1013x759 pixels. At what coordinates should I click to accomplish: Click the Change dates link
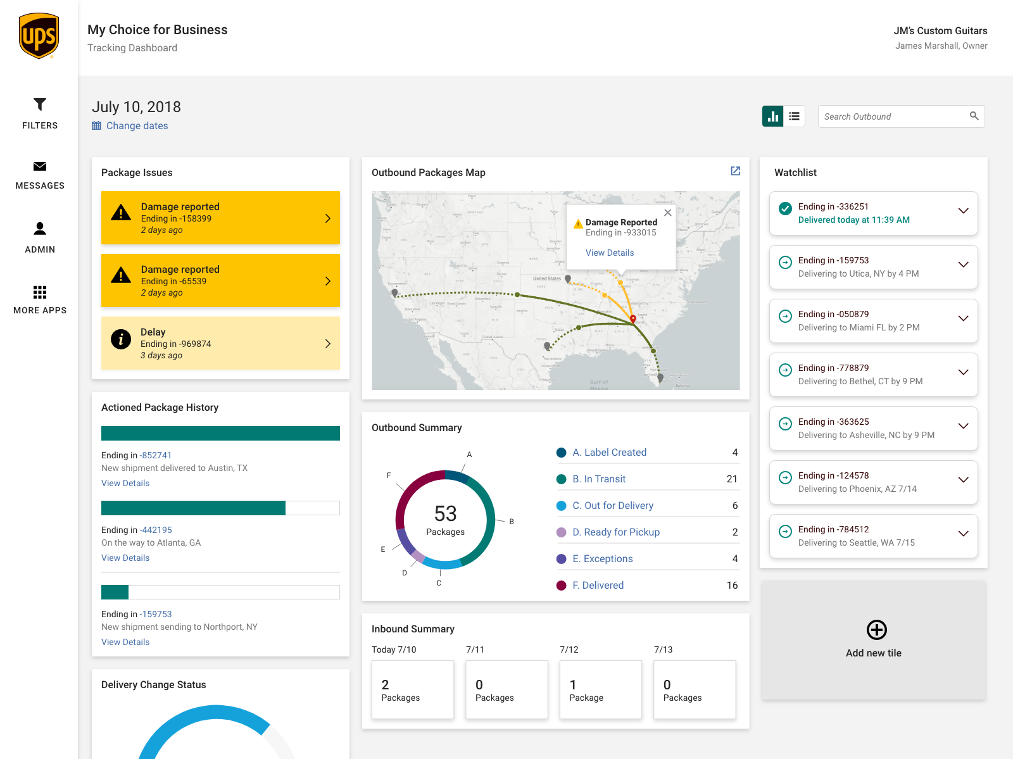[x=137, y=126]
